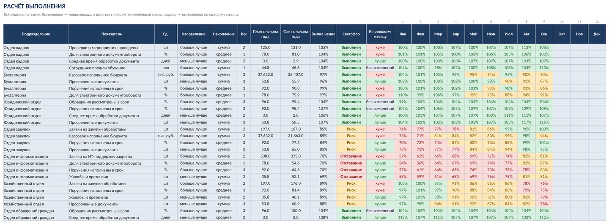The height and width of the screenshot is (224, 609).
Task: Select fact value 77.3
Action: [296, 142]
